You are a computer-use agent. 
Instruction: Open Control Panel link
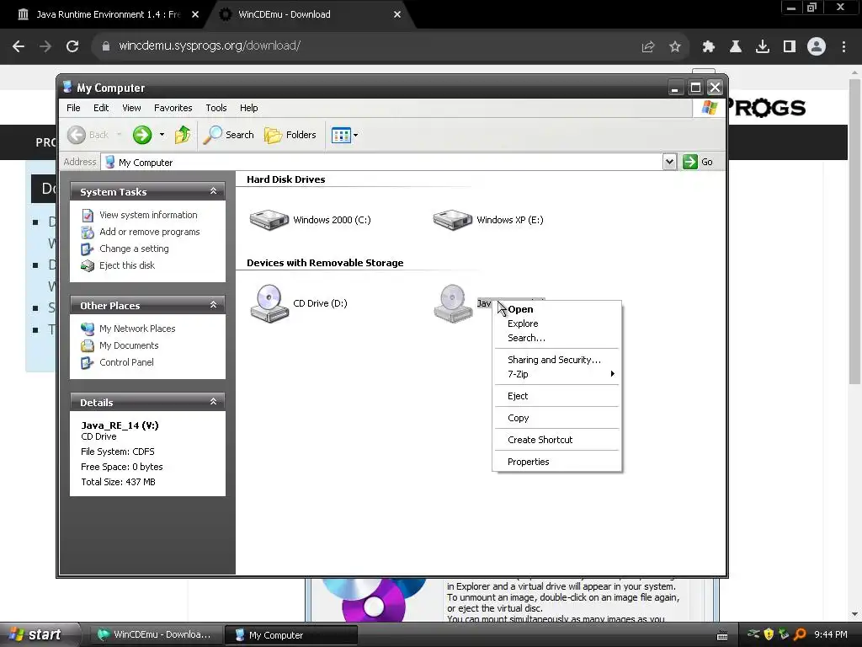(126, 362)
